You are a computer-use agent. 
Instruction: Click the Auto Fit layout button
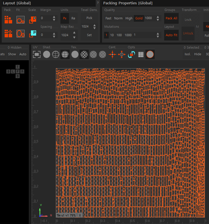(x=171, y=35)
